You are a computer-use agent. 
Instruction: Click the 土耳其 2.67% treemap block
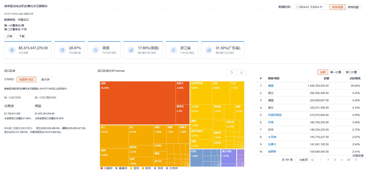tap(201, 112)
